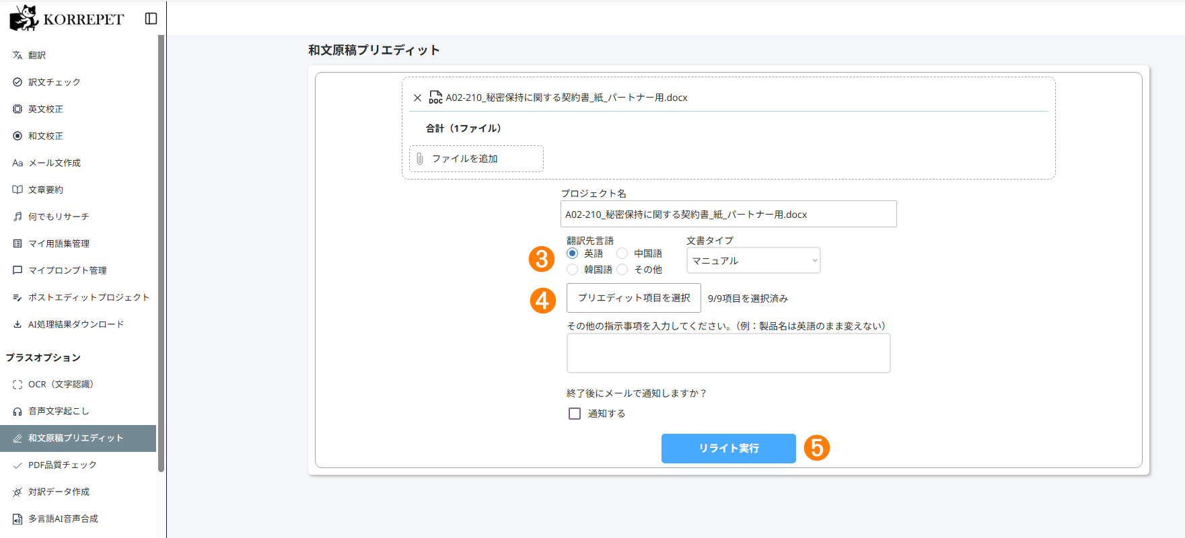Viewport: 1185px width, 538px height.
Task: Click the マイプロンプト管理 chat icon
Action: pyautogui.click(x=17, y=270)
